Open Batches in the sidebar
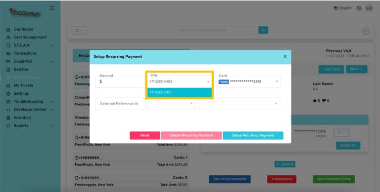The height and width of the screenshot is (192, 380). 21,70
